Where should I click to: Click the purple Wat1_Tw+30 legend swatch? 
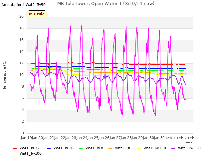173,148
